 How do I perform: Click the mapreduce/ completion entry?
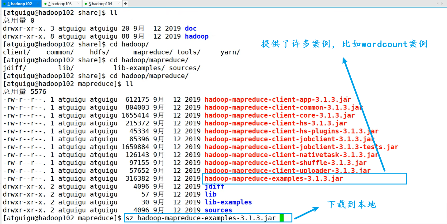coord(153,52)
